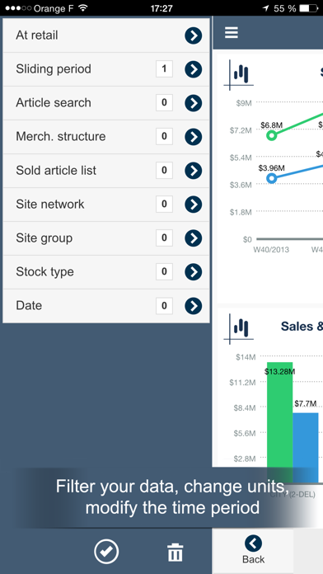This screenshot has height=574, width=323.
Task: Tap the Date count badge
Action: (164, 306)
